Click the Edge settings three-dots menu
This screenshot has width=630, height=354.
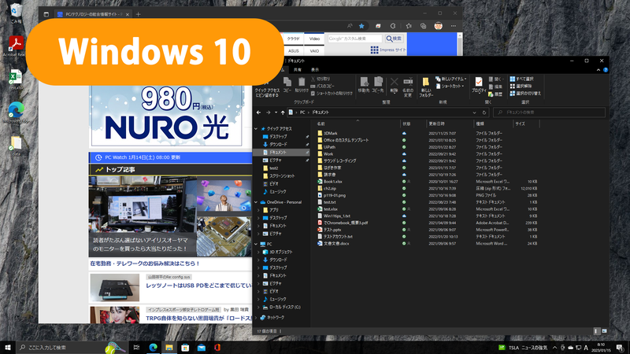pos(454,26)
